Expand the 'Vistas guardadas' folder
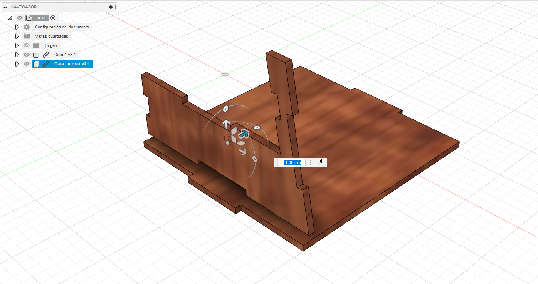The width and height of the screenshot is (538, 284). point(17,36)
